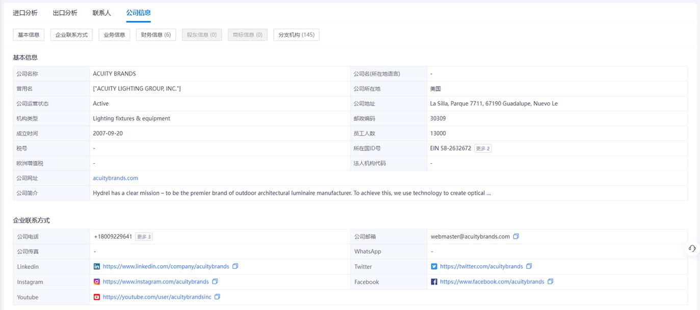Click the postal code 30309
The width and height of the screenshot is (700, 310).
[x=438, y=118]
